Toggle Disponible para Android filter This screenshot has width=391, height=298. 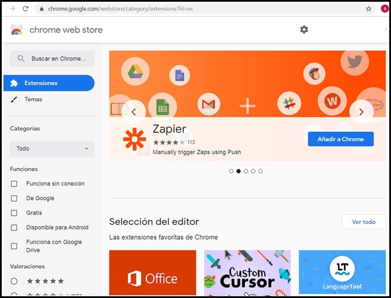[14, 228]
